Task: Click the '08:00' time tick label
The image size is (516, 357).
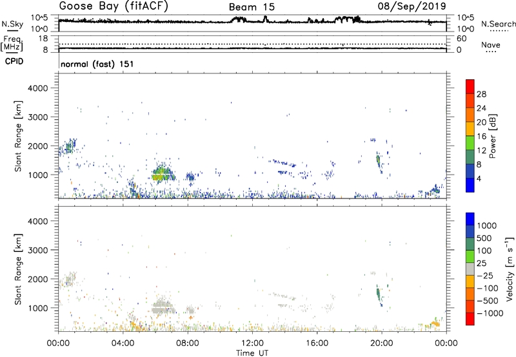Action: [188, 343]
